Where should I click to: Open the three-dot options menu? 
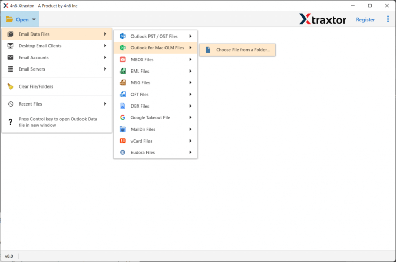click(x=388, y=19)
